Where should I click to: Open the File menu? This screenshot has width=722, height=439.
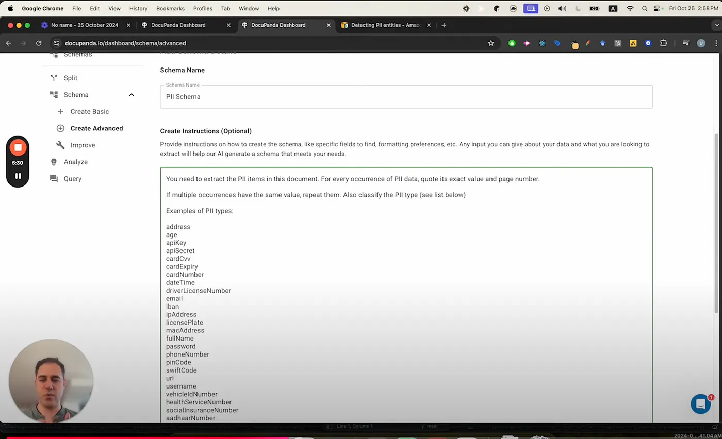tap(76, 8)
